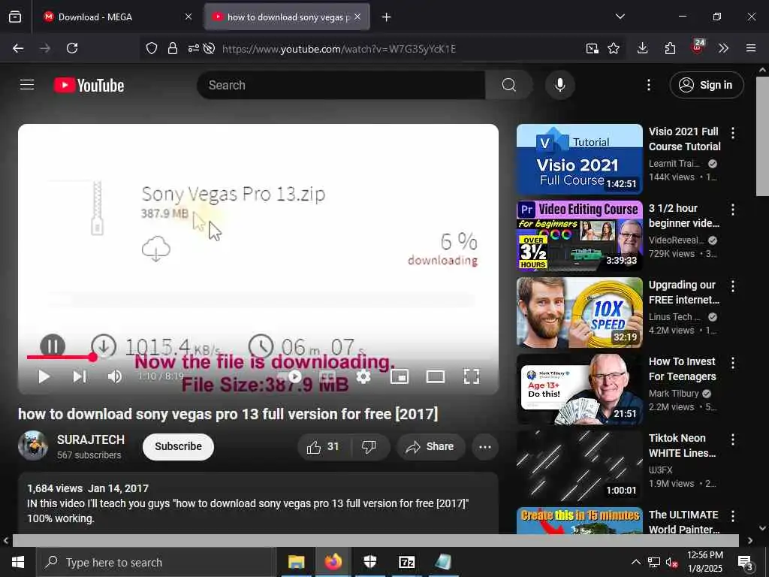769x577 pixels.
Task: Open Tiktok Neon WHITE Lines video title
Action: (x=682, y=446)
